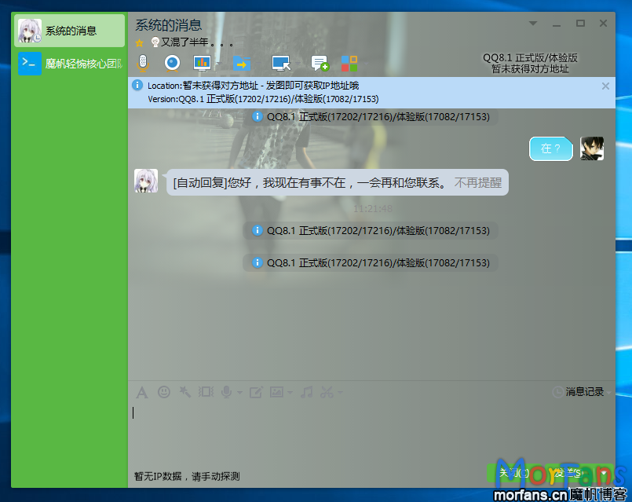Click the message input field

371,434
